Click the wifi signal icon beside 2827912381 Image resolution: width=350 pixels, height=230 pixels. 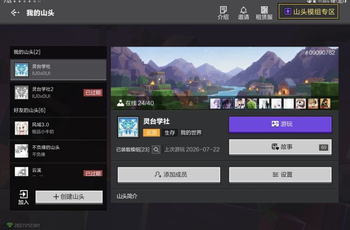9,225
